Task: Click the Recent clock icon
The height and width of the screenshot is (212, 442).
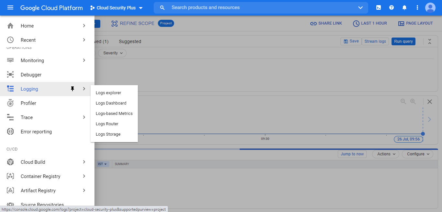Action: tap(10, 40)
